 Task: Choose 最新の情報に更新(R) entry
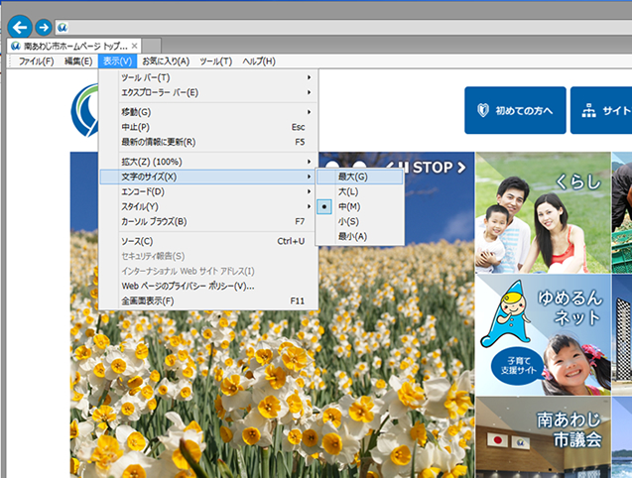pos(208,142)
